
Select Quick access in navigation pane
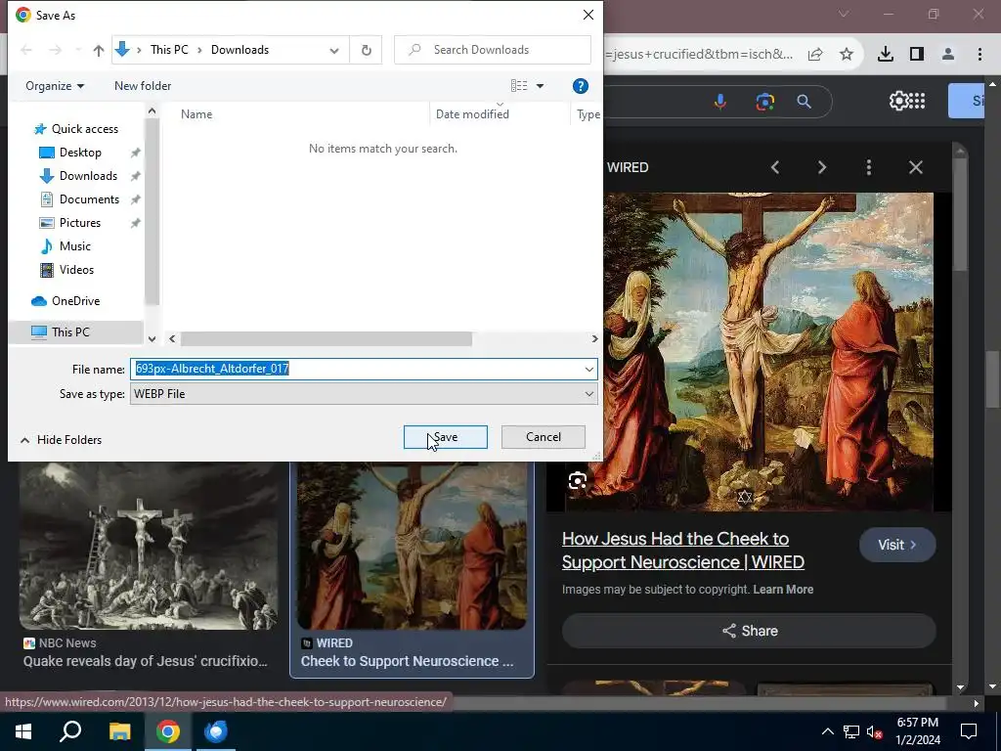click(84, 129)
